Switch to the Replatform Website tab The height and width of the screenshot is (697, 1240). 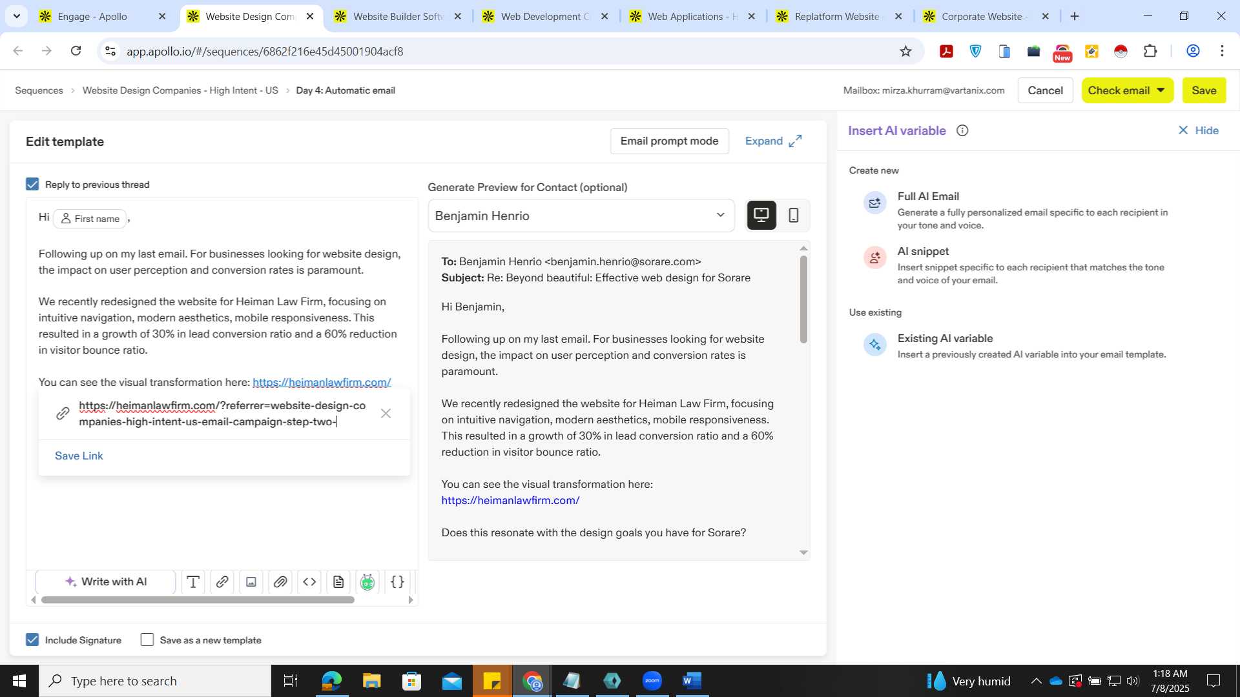click(x=840, y=16)
